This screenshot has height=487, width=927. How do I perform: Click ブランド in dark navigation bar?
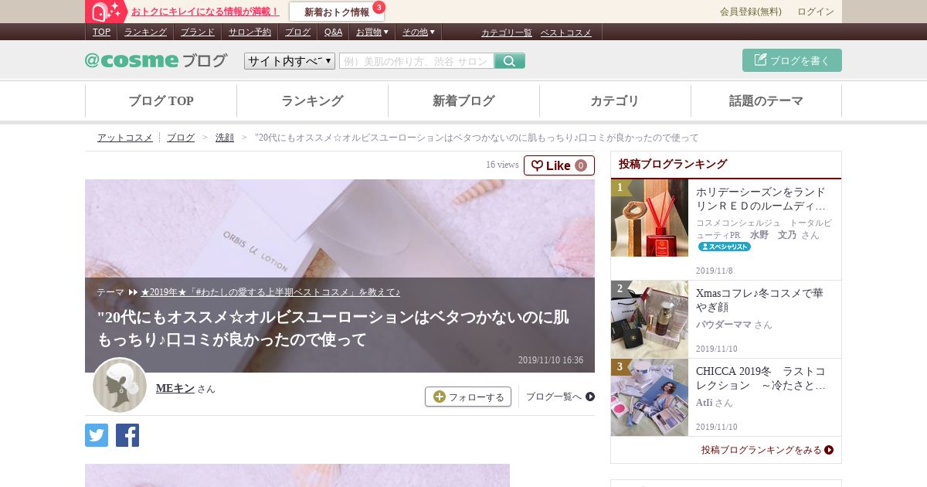pos(198,32)
